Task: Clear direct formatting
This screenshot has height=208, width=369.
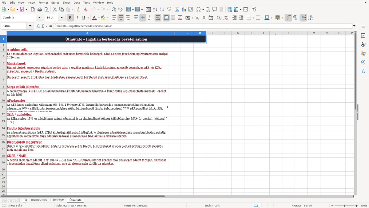Action: (85, 10)
